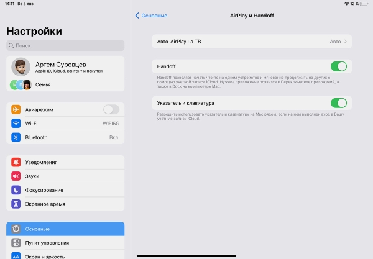This screenshot has width=373, height=259.
Task: Tap the Wi-Fi blue icon
Action: 16,124
